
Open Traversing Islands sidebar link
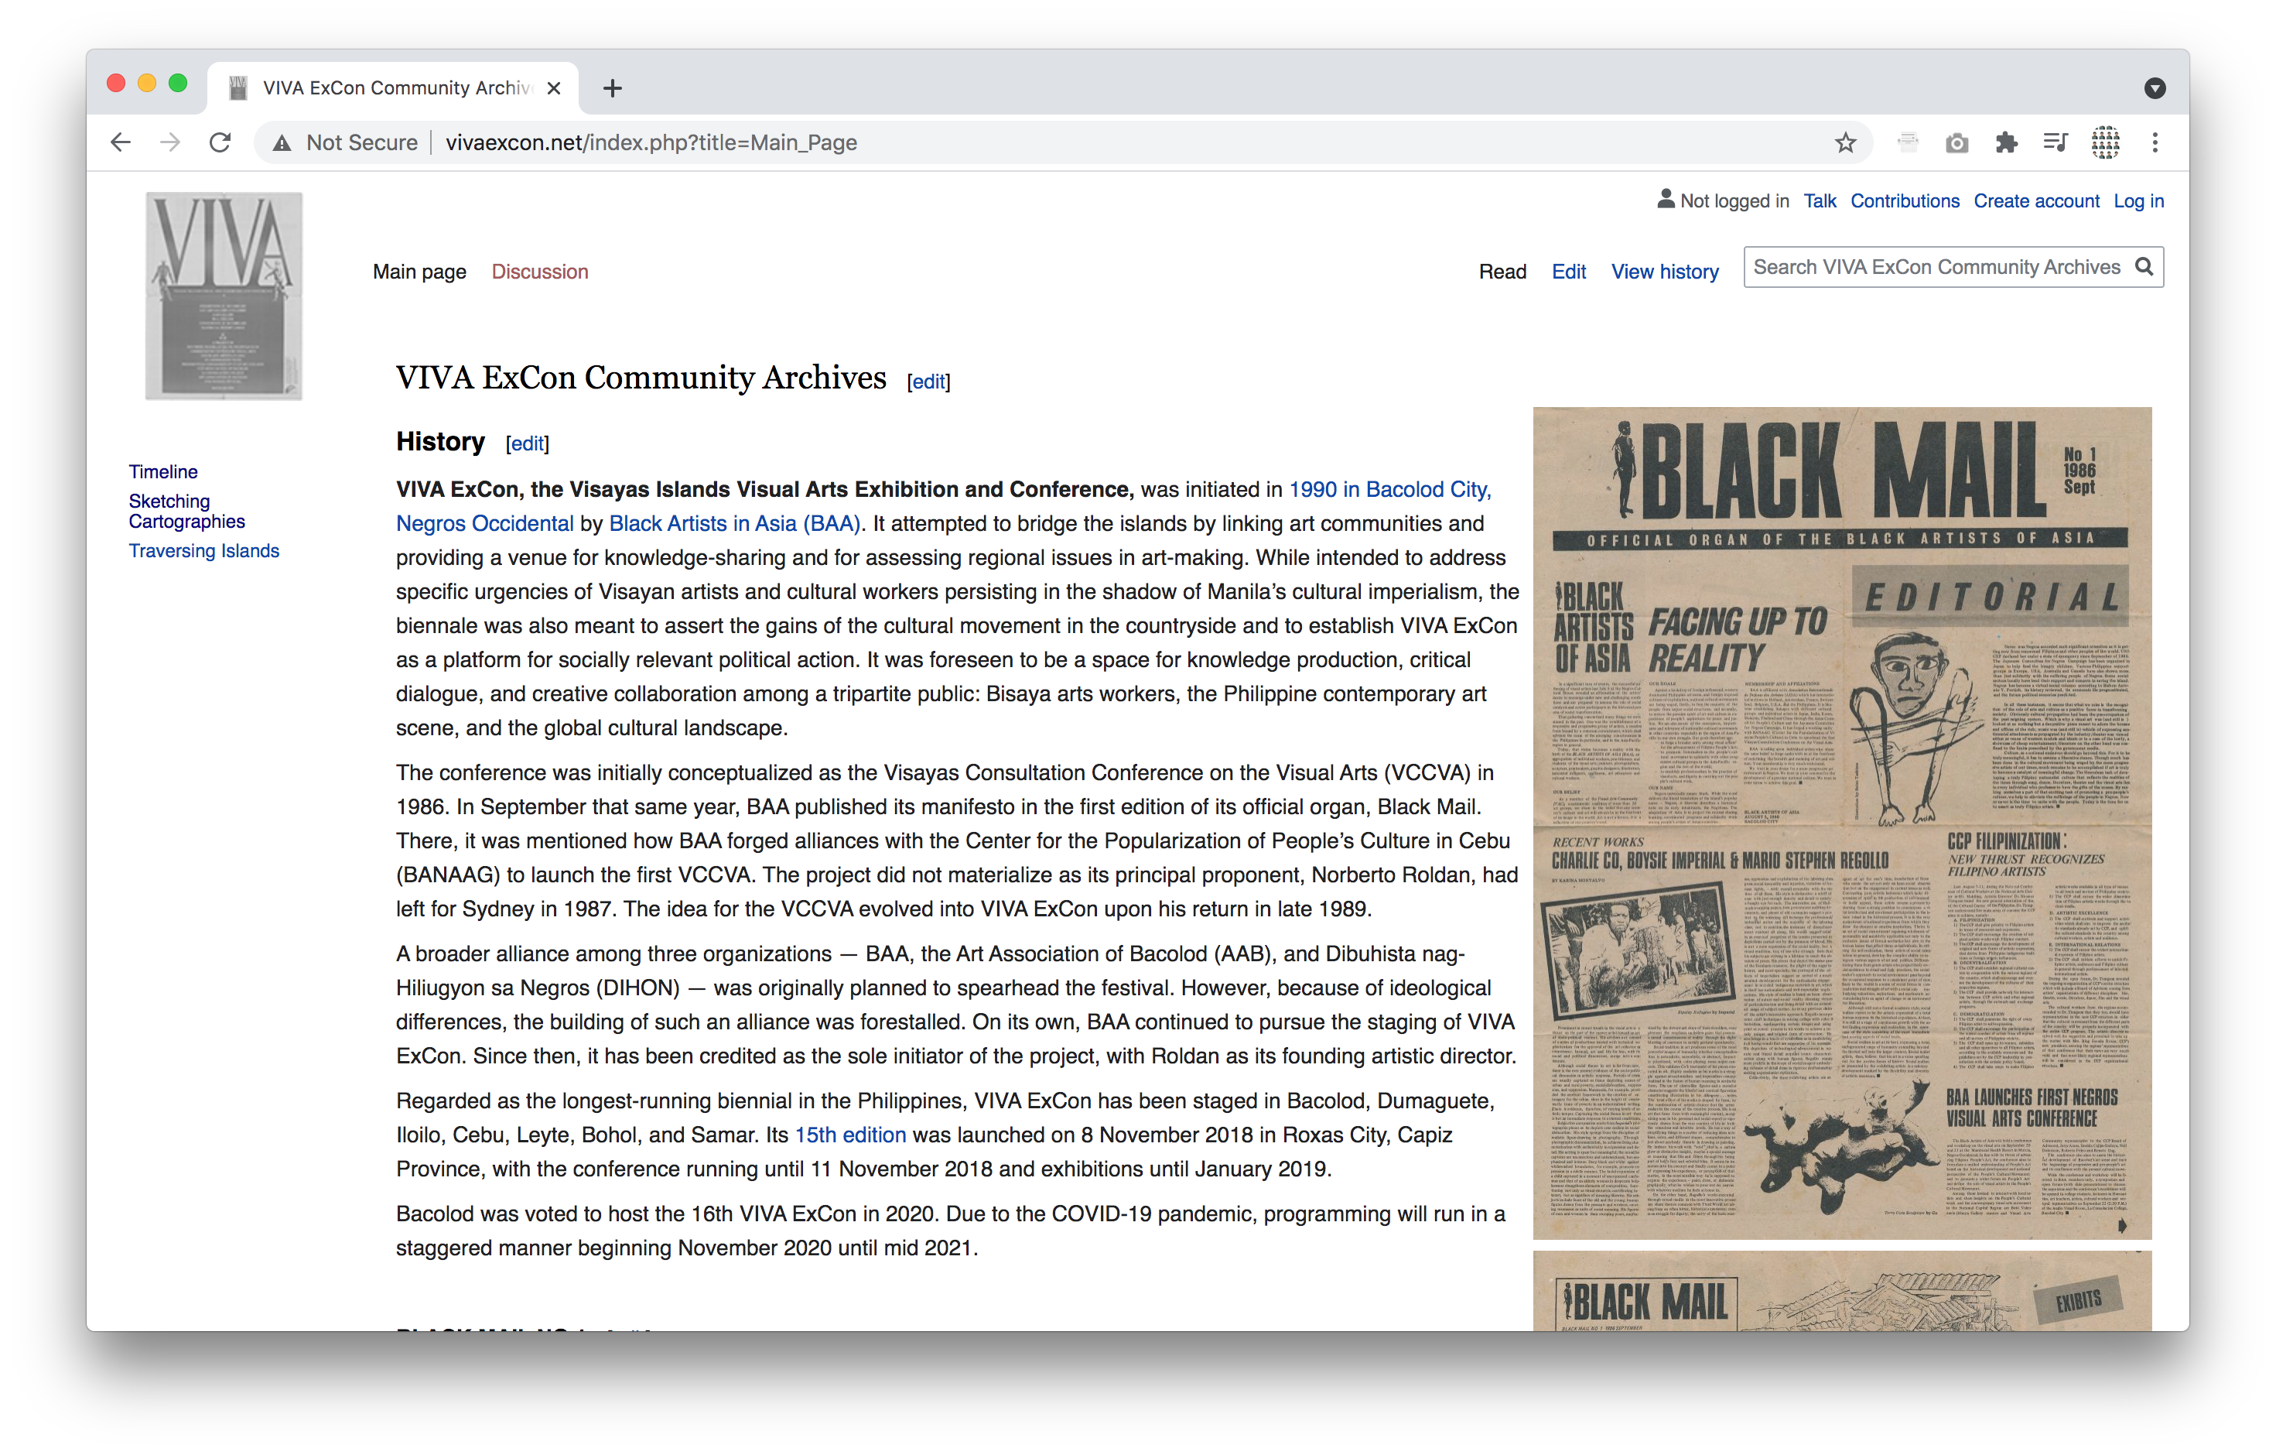[x=204, y=551]
